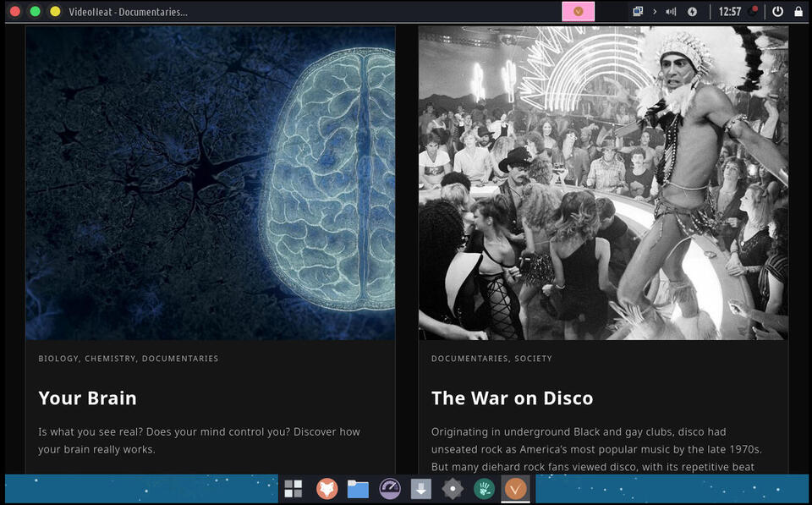
Task: Select the orange VideoNeat icon in dock
Action: tap(515, 489)
